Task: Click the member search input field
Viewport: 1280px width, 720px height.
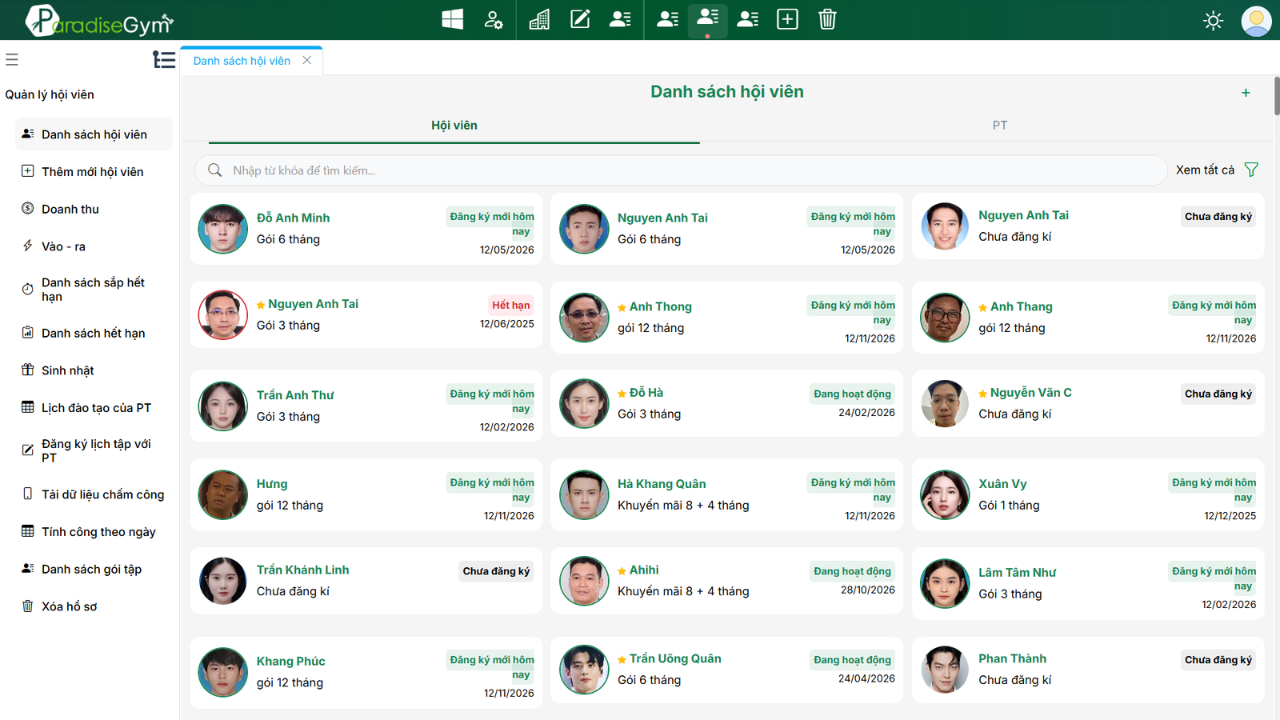Action: [x=680, y=170]
